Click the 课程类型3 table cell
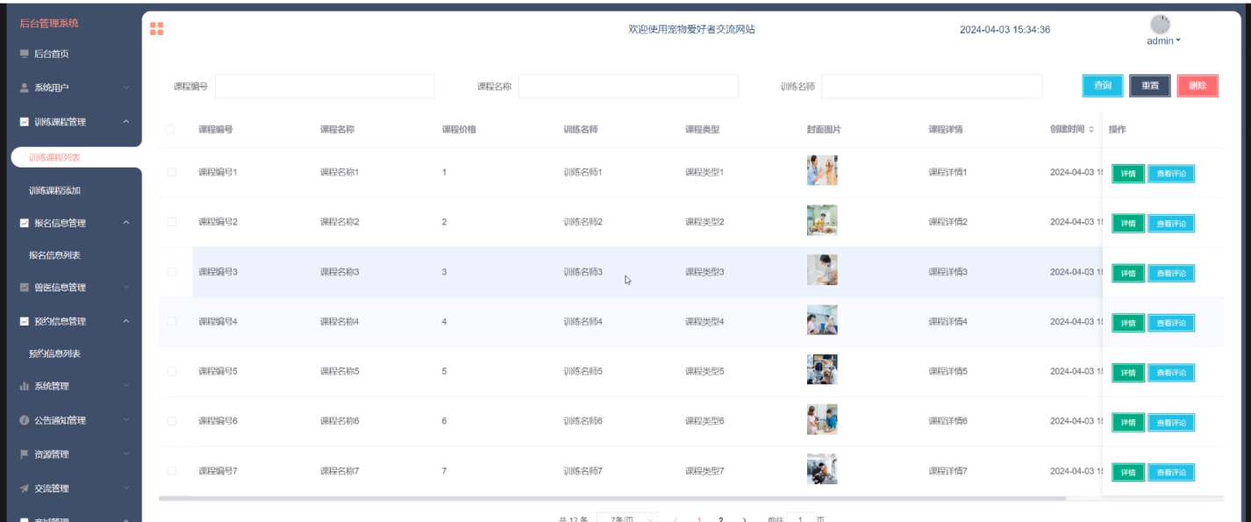The image size is (1251, 522). pos(704,272)
